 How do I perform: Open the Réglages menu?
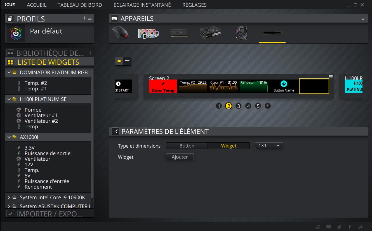[x=194, y=5]
